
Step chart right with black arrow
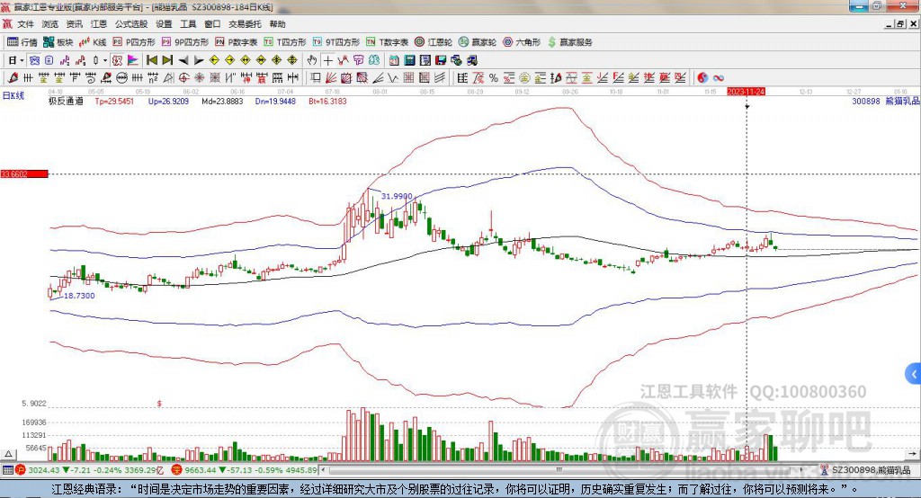pyautogui.click(x=199, y=60)
